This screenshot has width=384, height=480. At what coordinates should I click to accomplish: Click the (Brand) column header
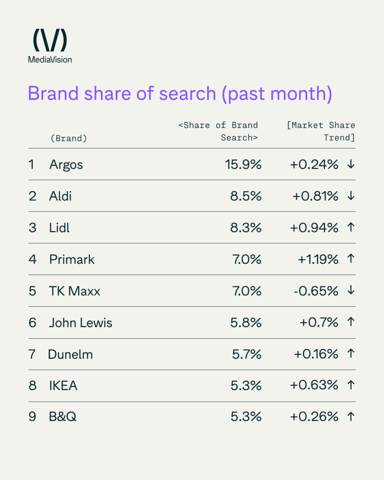click(68, 138)
